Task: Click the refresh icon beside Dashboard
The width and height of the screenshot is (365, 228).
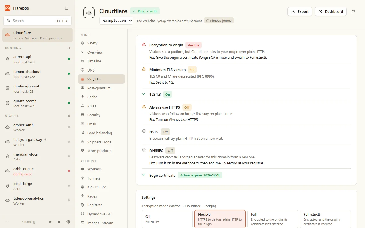Action: point(353,11)
